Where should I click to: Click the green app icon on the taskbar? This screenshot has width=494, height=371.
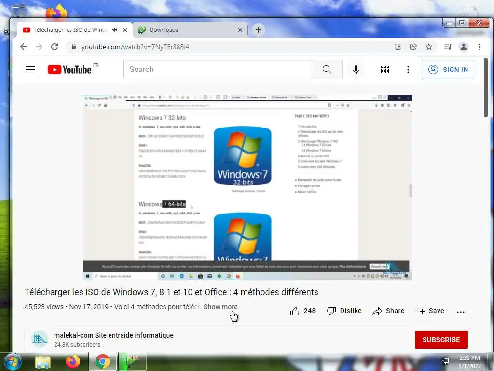click(132, 361)
